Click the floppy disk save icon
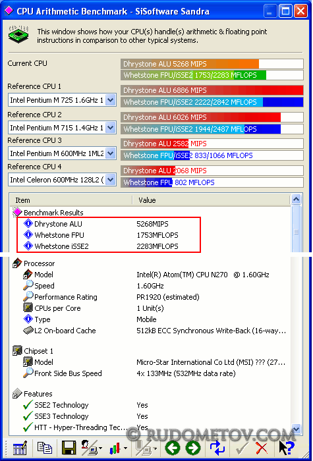Screen dimensions: 313x461 [x=69, y=448]
